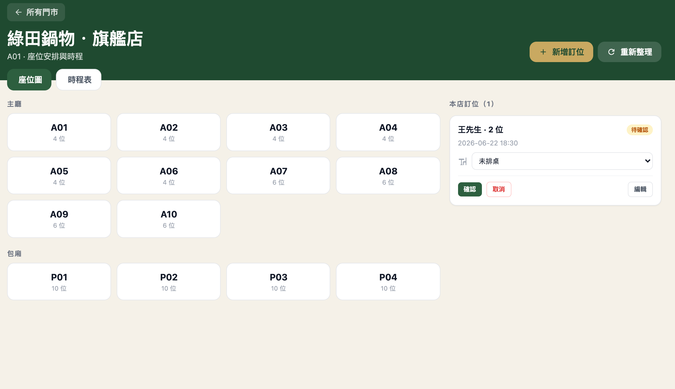Select table A05 in main hall
Image resolution: width=675 pixels, height=389 pixels.
tap(59, 176)
